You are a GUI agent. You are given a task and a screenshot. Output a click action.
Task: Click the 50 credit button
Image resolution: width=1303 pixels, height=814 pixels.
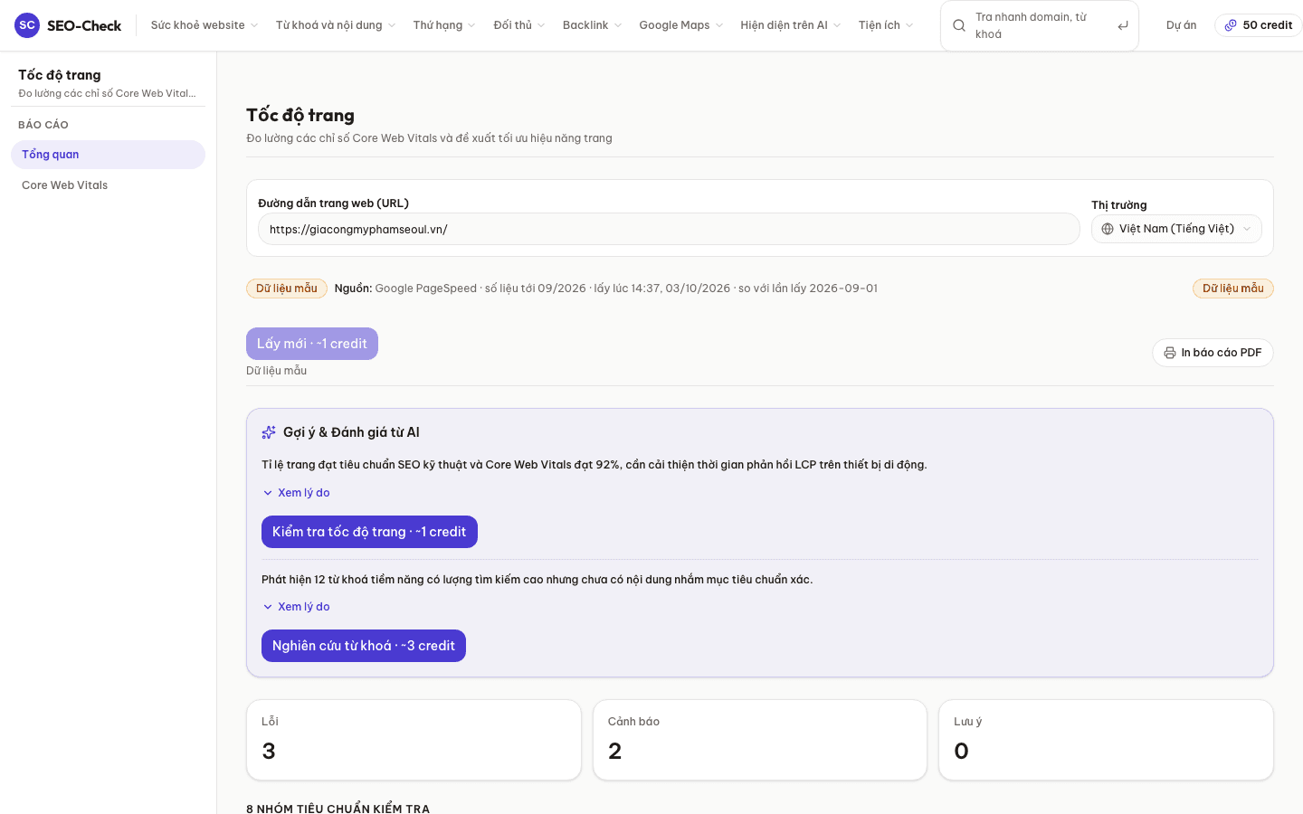click(x=1259, y=25)
